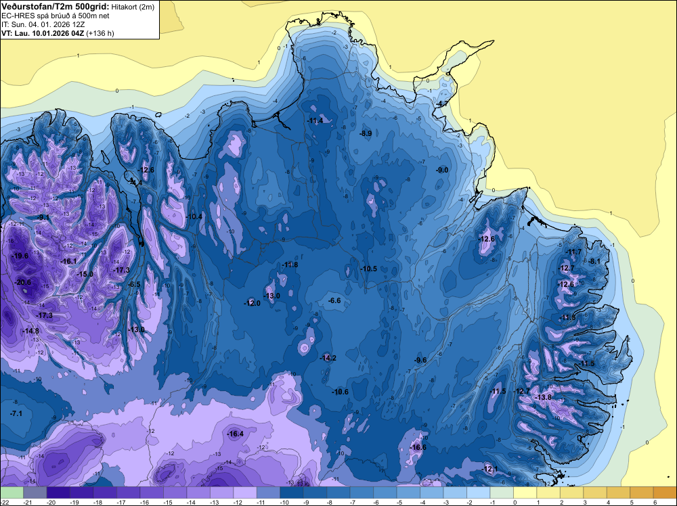The image size is (677, 506).
Task: Click the -19.6 temperature value
Action: pos(20,256)
